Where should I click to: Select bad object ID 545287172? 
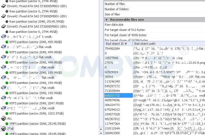(x=112, y=86)
